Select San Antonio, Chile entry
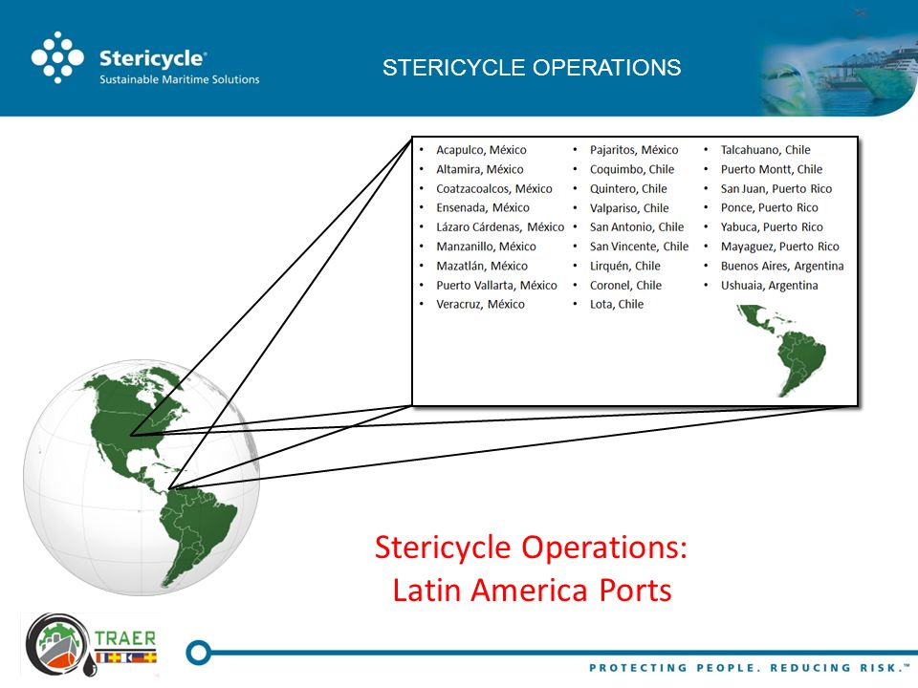Image resolution: width=918 pixels, height=688 pixels. tap(637, 227)
